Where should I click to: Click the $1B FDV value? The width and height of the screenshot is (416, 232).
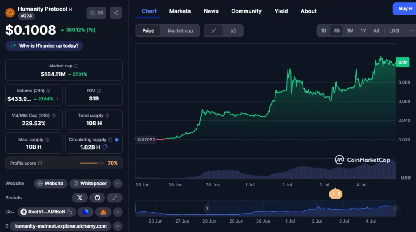(x=94, y=98)
